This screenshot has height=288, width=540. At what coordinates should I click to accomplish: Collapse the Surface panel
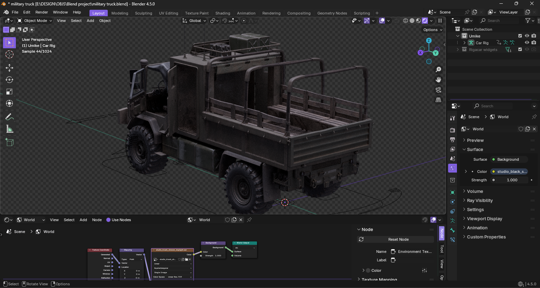click(x=475, y=149)
